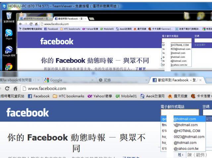Select ...@yahoo.com.tw suggestion in TeamViewer dropdown
This screenshot has width=212, height=158.
coord(177,65)
